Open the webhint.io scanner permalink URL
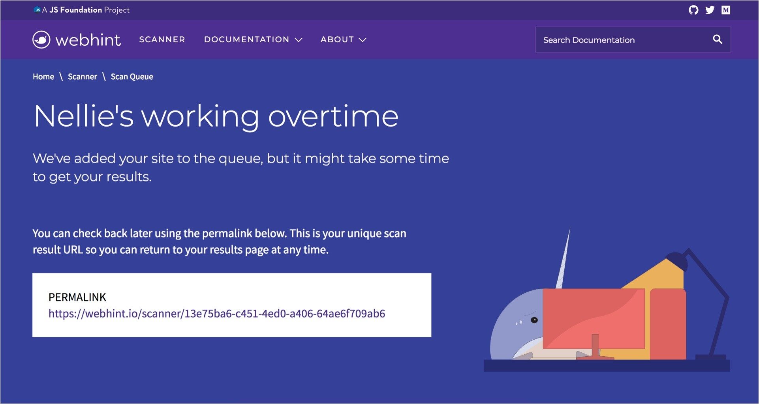The height and width of the screenshot is (404, 759). tap(217, 314)
